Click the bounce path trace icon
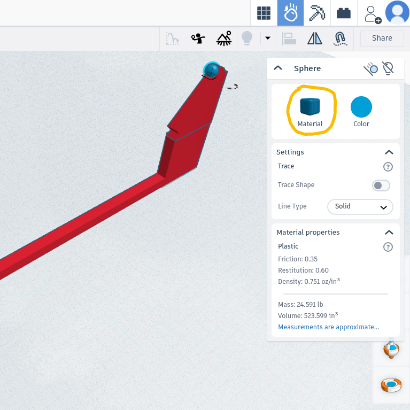 (172, 38)
